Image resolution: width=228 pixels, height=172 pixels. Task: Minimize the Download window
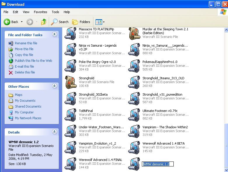pos(212,4)
